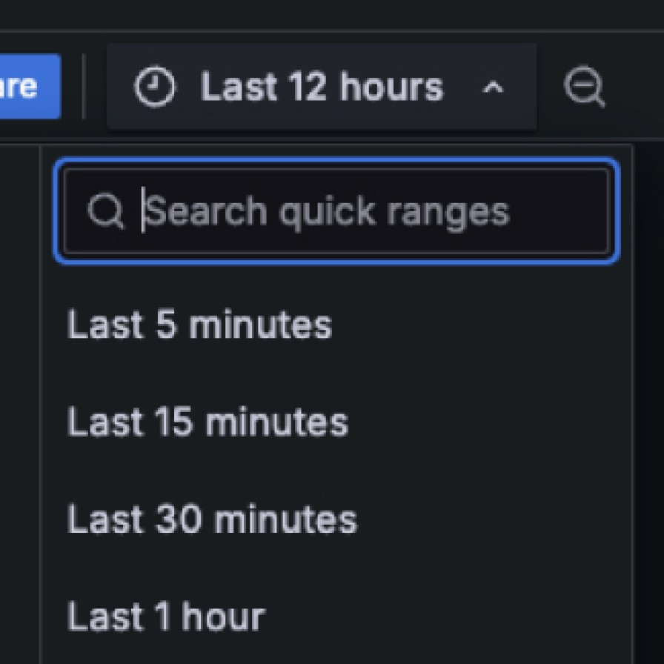Click the "Search quick ranges" placeholder text
This screenshot has height=664, width=664.
point(328,212)
